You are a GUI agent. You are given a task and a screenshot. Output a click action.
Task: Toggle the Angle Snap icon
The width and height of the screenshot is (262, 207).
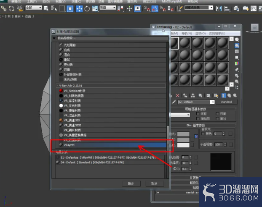[x=155, y=8]
